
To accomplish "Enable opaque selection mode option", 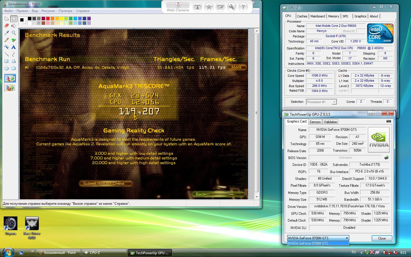I will point(10,79).
